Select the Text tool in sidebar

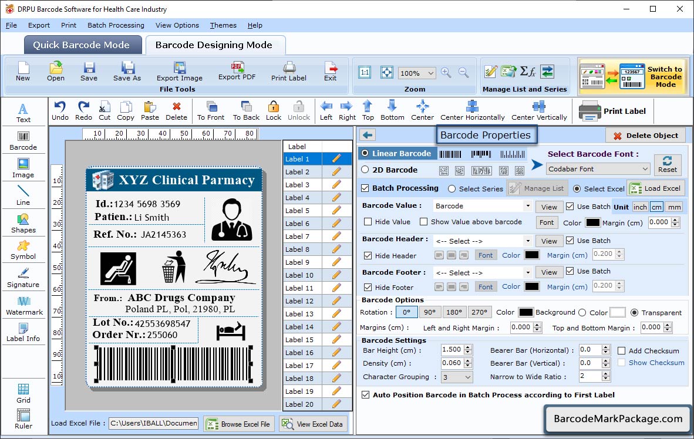click(23, 113)
